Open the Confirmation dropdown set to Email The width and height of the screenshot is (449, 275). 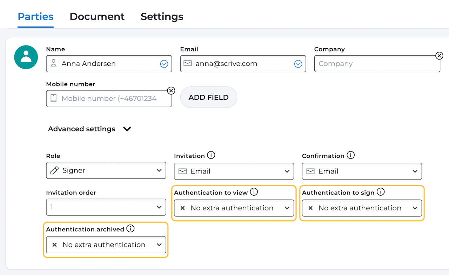pos(362,171)
